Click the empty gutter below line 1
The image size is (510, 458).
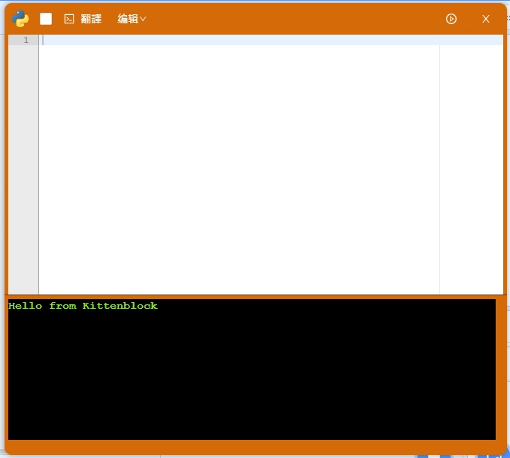pyautogui.click(x=23, y=166)
